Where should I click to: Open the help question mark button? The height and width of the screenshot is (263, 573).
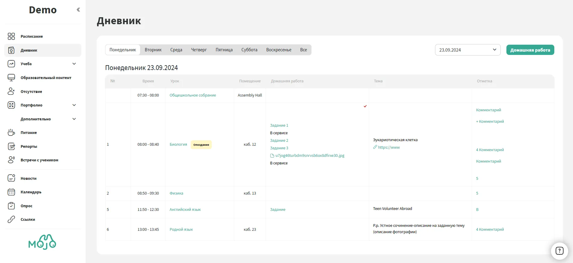[559, 251]
